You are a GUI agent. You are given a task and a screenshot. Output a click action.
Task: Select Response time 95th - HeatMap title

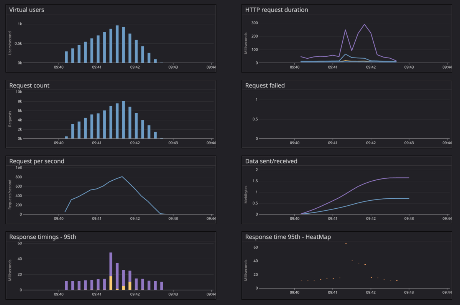click(288, 237)
